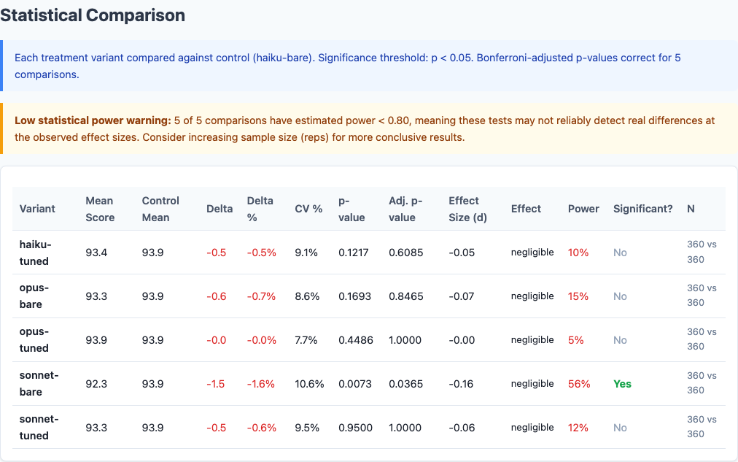Viewport: 738px width, 462px height.
Task: Select the haiku-tuned variant row label
Action: coord(37,252)
